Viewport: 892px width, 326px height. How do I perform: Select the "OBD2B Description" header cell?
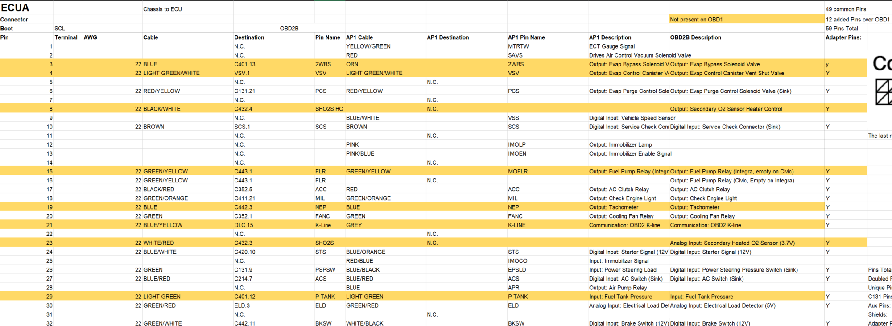695,37
